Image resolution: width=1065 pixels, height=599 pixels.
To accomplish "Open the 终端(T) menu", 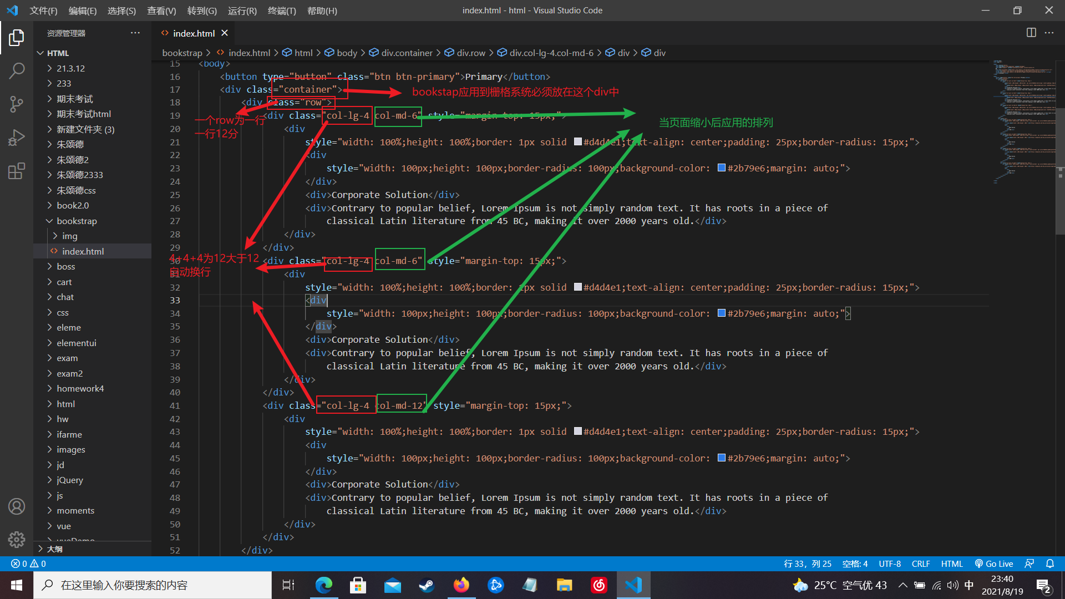I will pos(282,11).
